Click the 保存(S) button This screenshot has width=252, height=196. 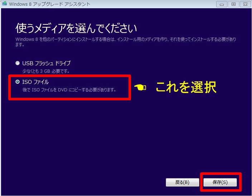(220, 182)
